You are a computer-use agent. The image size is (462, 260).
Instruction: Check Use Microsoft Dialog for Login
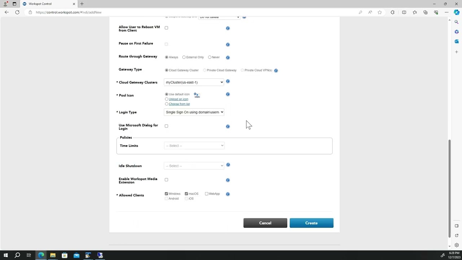pos(166,126)
